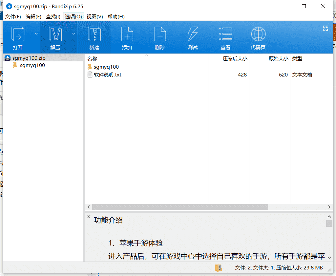The width and height of the screenshot is (336, 276).
Task: Open the 编辑(E) menu
Action: pyautogui.click(x=33, y=17)
